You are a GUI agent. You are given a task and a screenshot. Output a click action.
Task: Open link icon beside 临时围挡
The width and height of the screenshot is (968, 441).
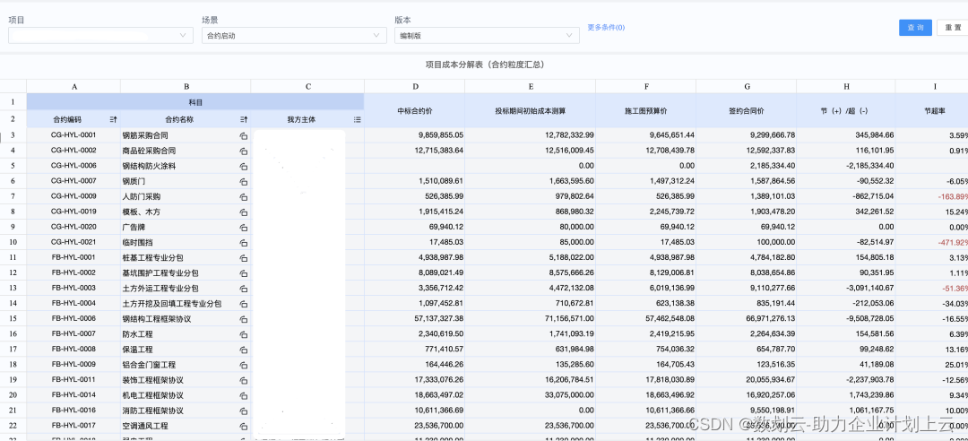(243, 243)
